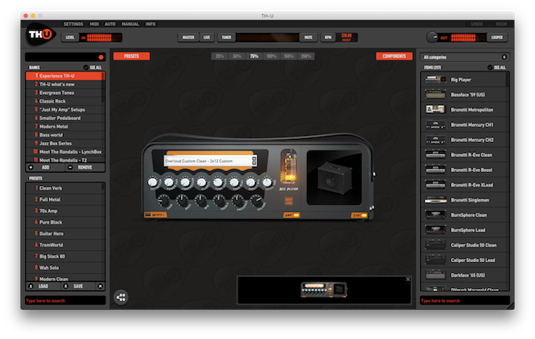Open the Overloud Custom Clean rig name dropdown
Viewport: 535px width, 339px height.
[211, 161]
